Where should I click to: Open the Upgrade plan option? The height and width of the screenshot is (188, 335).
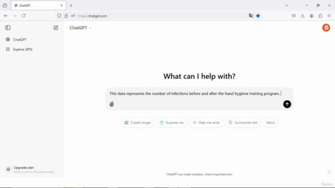pos(31,169)
